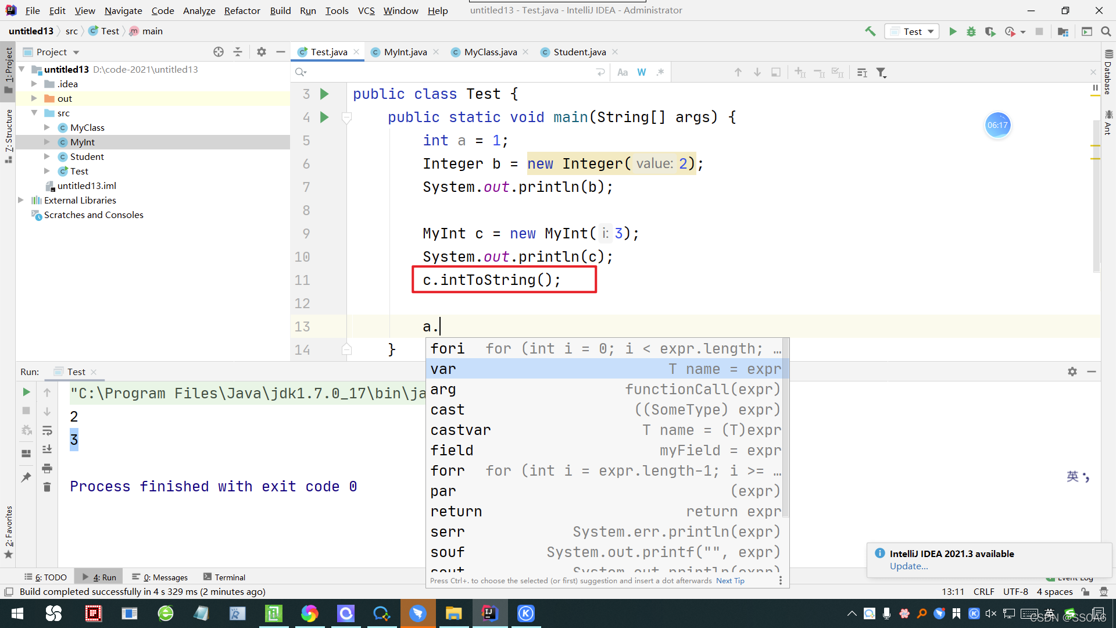Switch to MyClass.java tab

pos(490,52)
